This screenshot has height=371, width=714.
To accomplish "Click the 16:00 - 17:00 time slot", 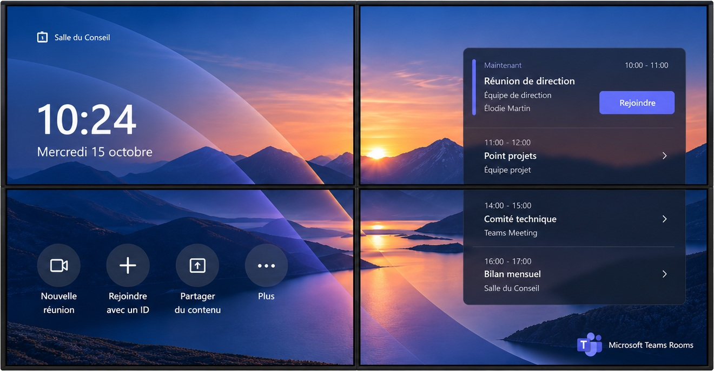I will (x=507, y=261).
